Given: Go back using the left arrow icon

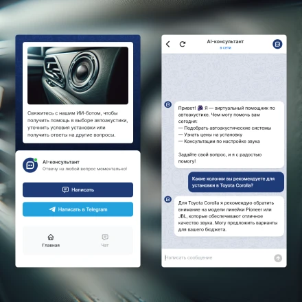Looking at the screenshot, I should click(x=168, y=44).
